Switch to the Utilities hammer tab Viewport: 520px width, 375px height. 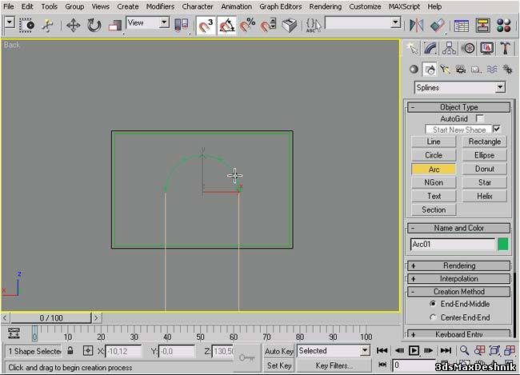coord(505,49)
